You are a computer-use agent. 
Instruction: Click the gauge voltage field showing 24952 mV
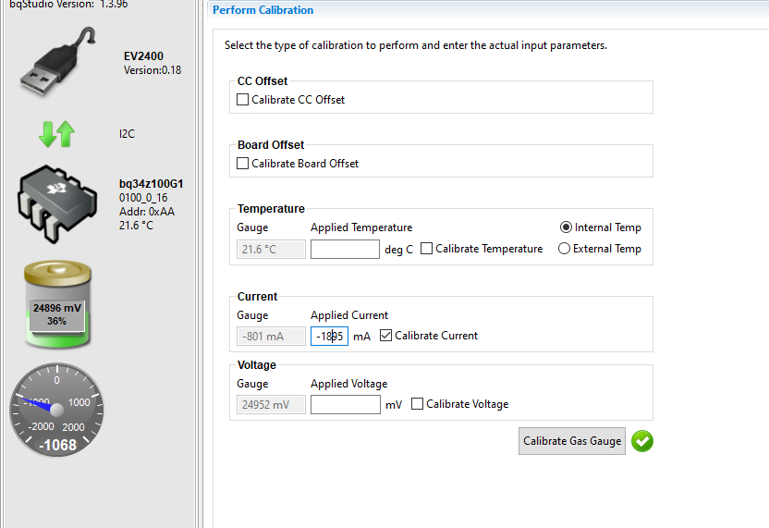pos(271,405)
